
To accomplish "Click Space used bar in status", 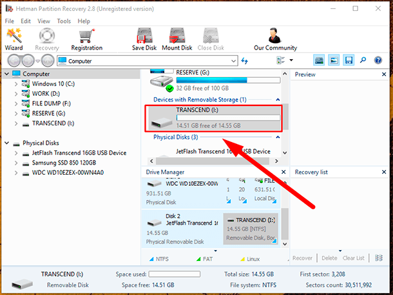I will (175, 274).
